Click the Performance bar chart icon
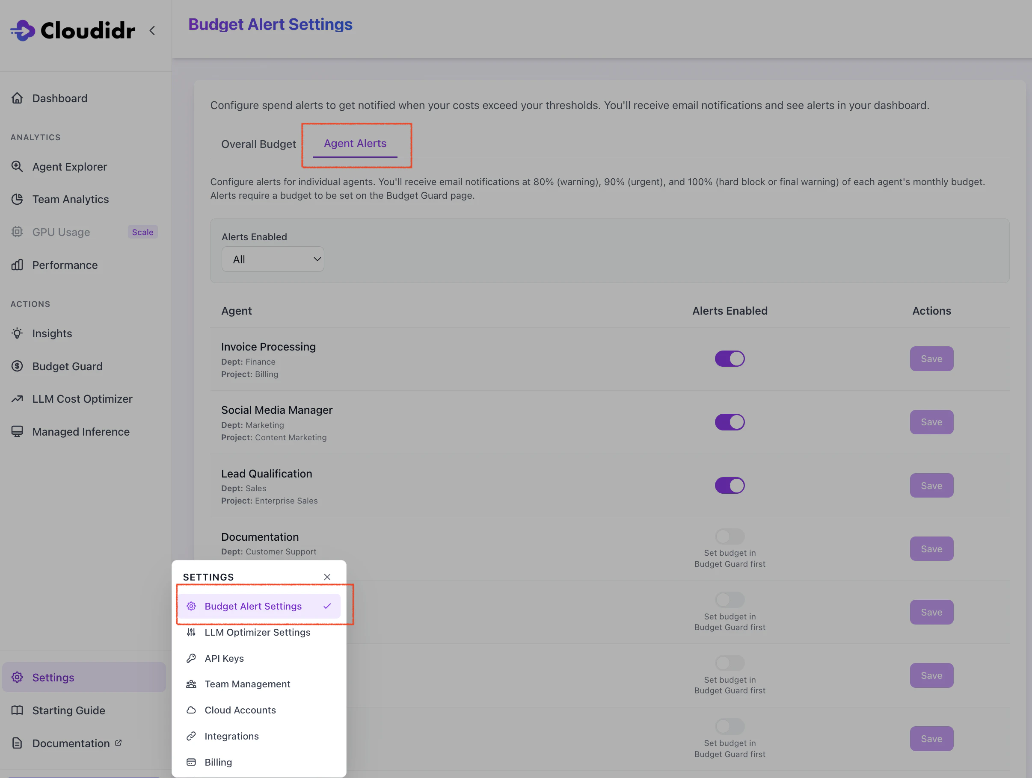This screenshot has height=778, width=1032. point(17,265)
